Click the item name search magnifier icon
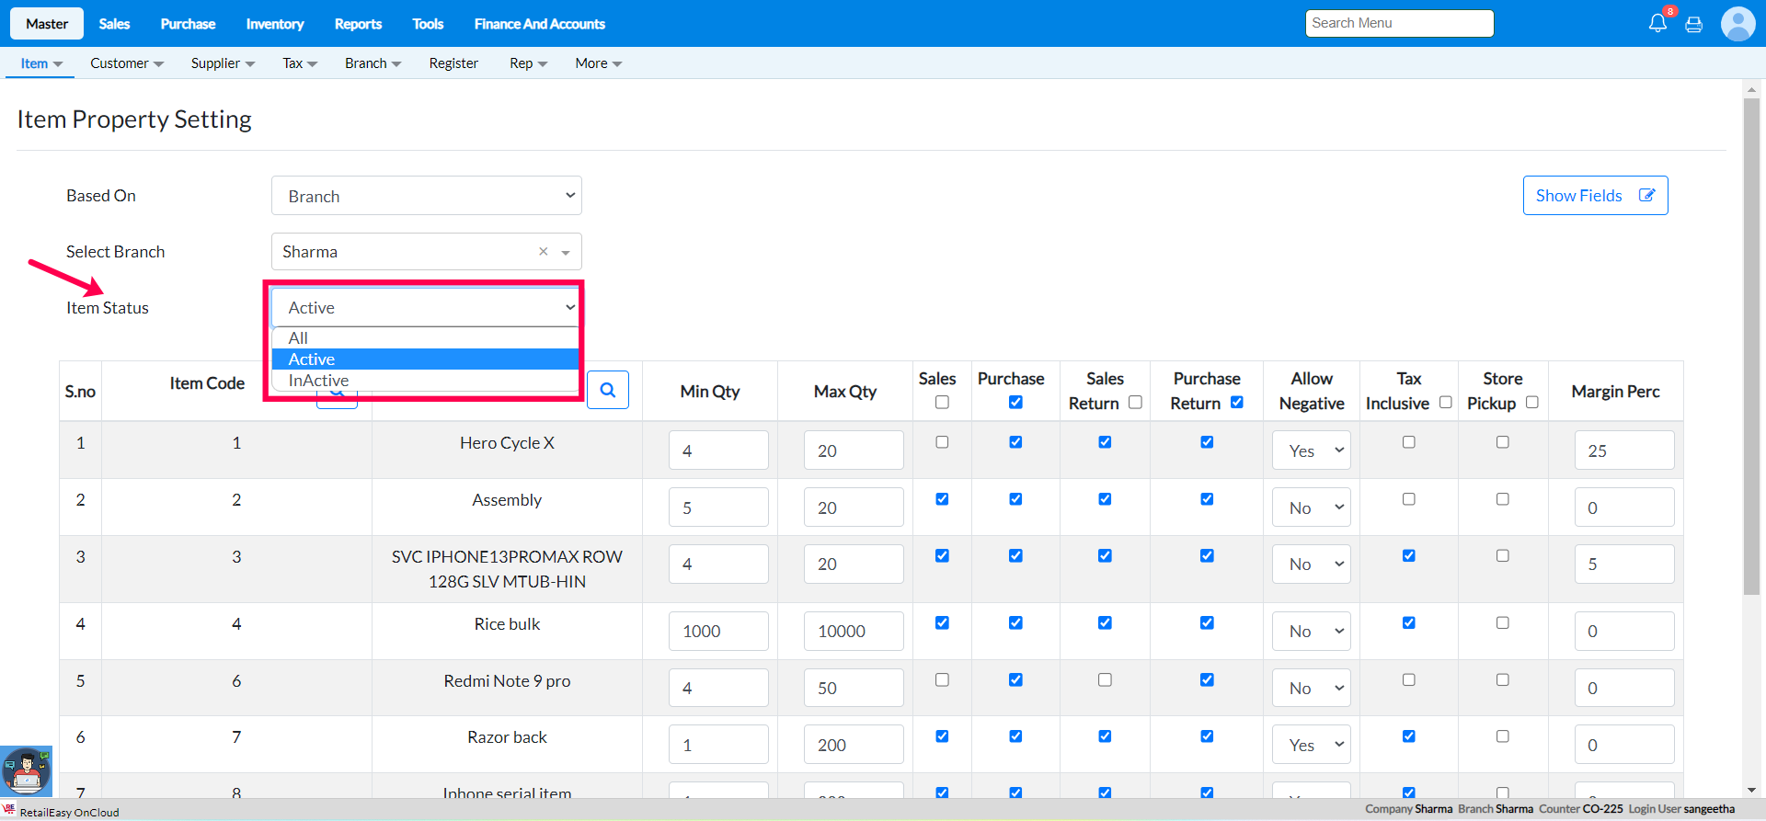1766x821 pixels. (x=608, y=391)
